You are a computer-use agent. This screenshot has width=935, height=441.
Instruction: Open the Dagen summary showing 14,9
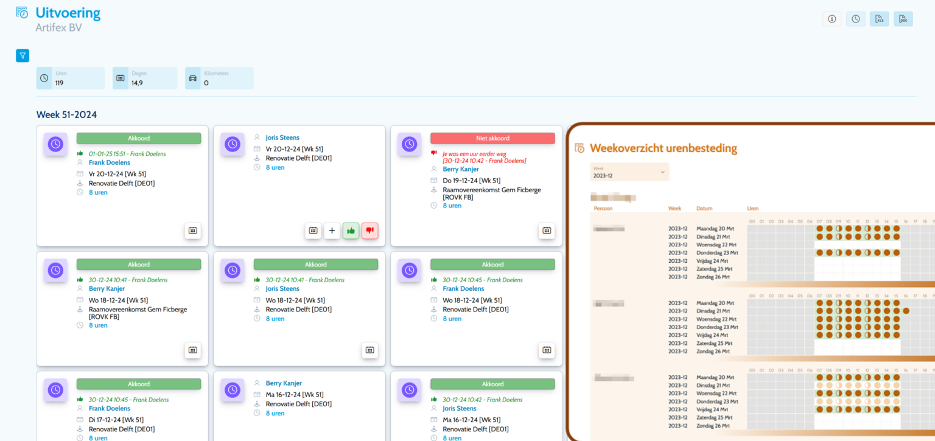[144, 78]
